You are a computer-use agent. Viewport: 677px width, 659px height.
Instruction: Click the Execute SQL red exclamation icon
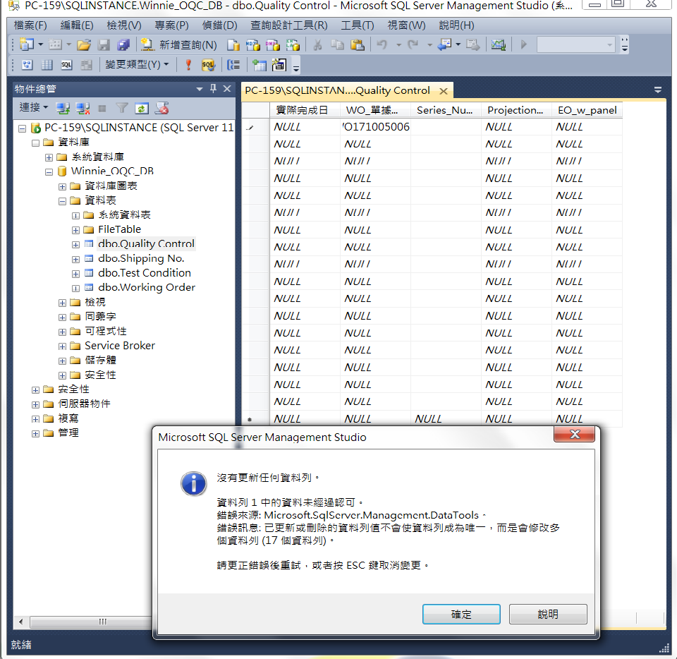pos(188,65)
